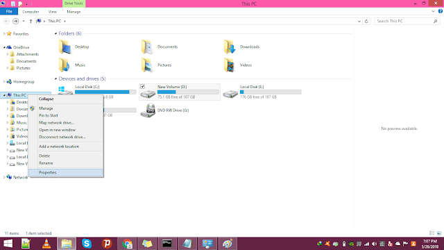Viewport: 444px width, 250px height.
Task: Open the Documents folder icon
Action: [147, 47]
